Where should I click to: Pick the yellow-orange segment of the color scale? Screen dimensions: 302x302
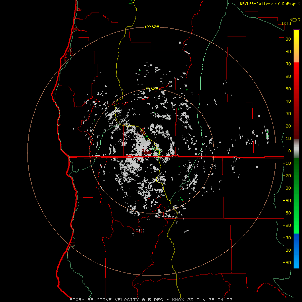[x=296, y=46]
